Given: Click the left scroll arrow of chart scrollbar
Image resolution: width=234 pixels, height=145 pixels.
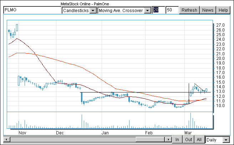Looking at the screenshot, I should pyautogui.click(x=6, y=140).
